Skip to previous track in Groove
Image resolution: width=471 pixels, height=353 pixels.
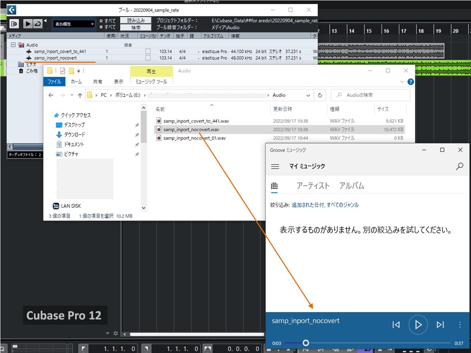tap(396, 325)
